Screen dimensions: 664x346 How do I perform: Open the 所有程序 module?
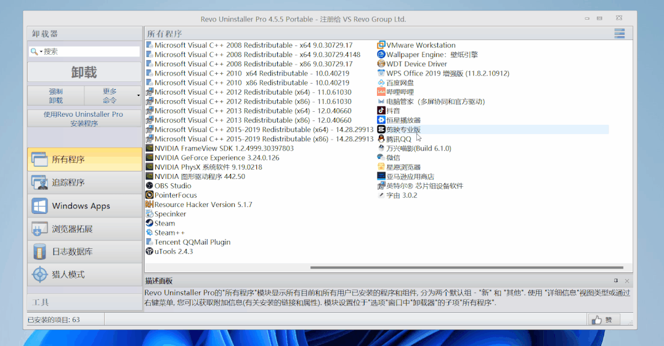pyautogui.click(x=85, y=159)
